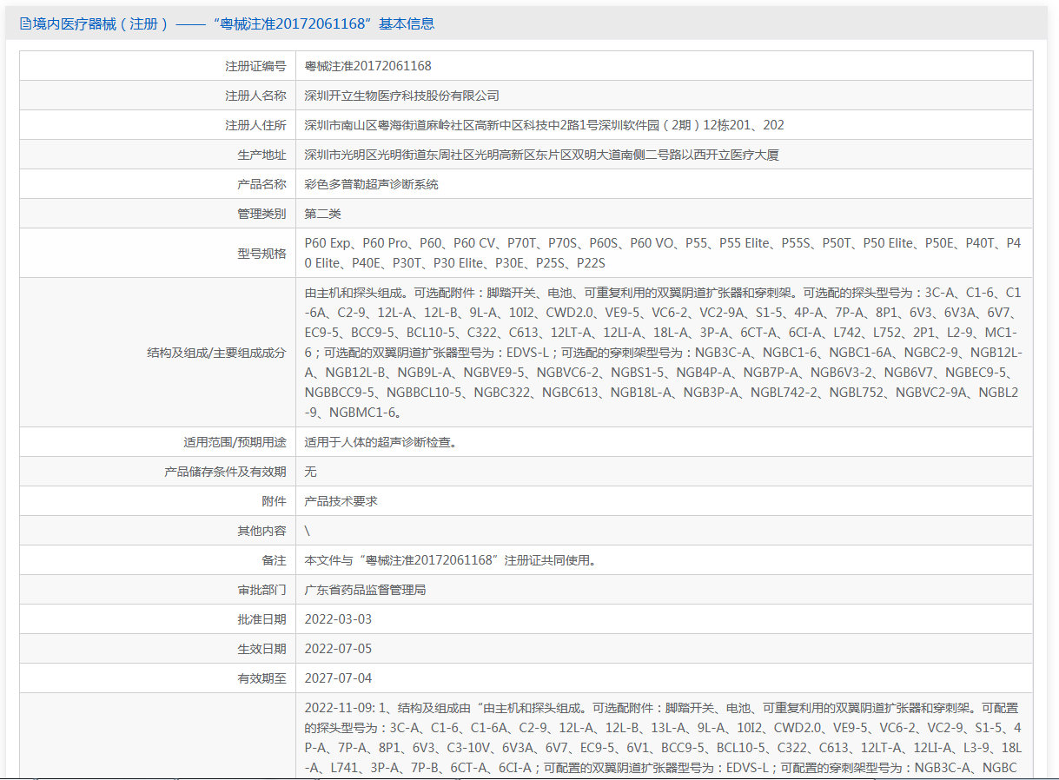The image size is (1059, 780).
Task: Click the 型号规格 label
Action: click(x=261, y=253)
